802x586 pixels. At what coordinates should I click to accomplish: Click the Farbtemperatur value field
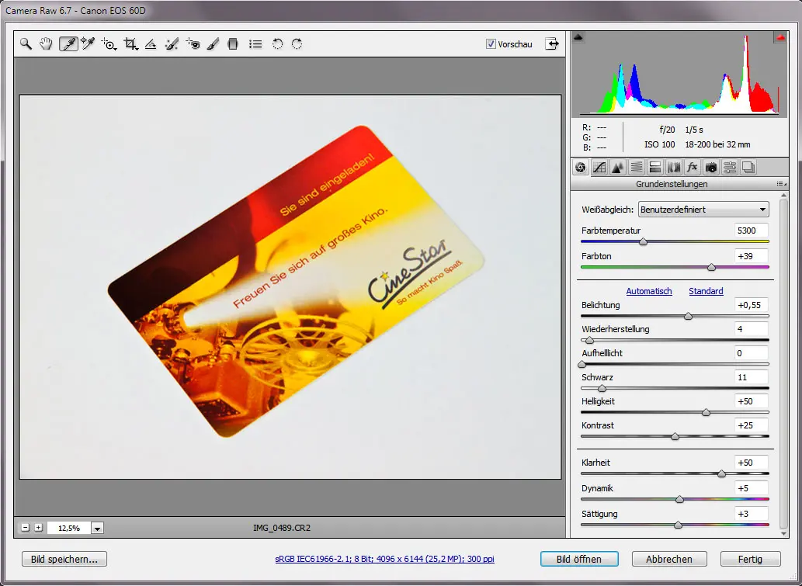tap(751, 231)
